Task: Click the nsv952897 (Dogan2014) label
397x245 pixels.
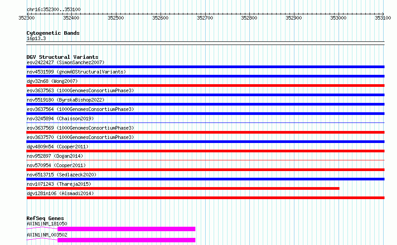Action: pos(55,156)
